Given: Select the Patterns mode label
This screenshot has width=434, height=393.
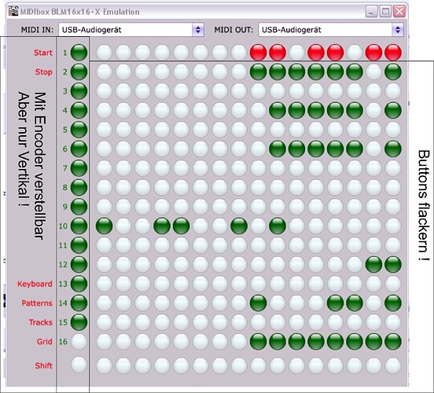Looking at the screenshot, I should point(37,303).
